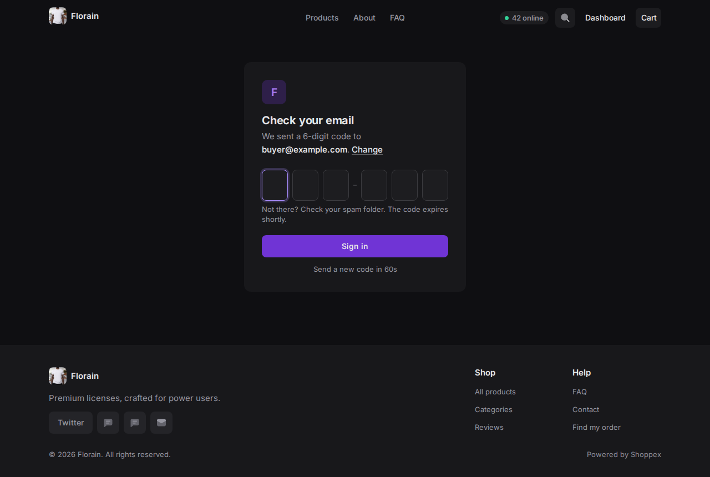
Task: Open FAQ link under Help in footer
Action: pos(580,392)
